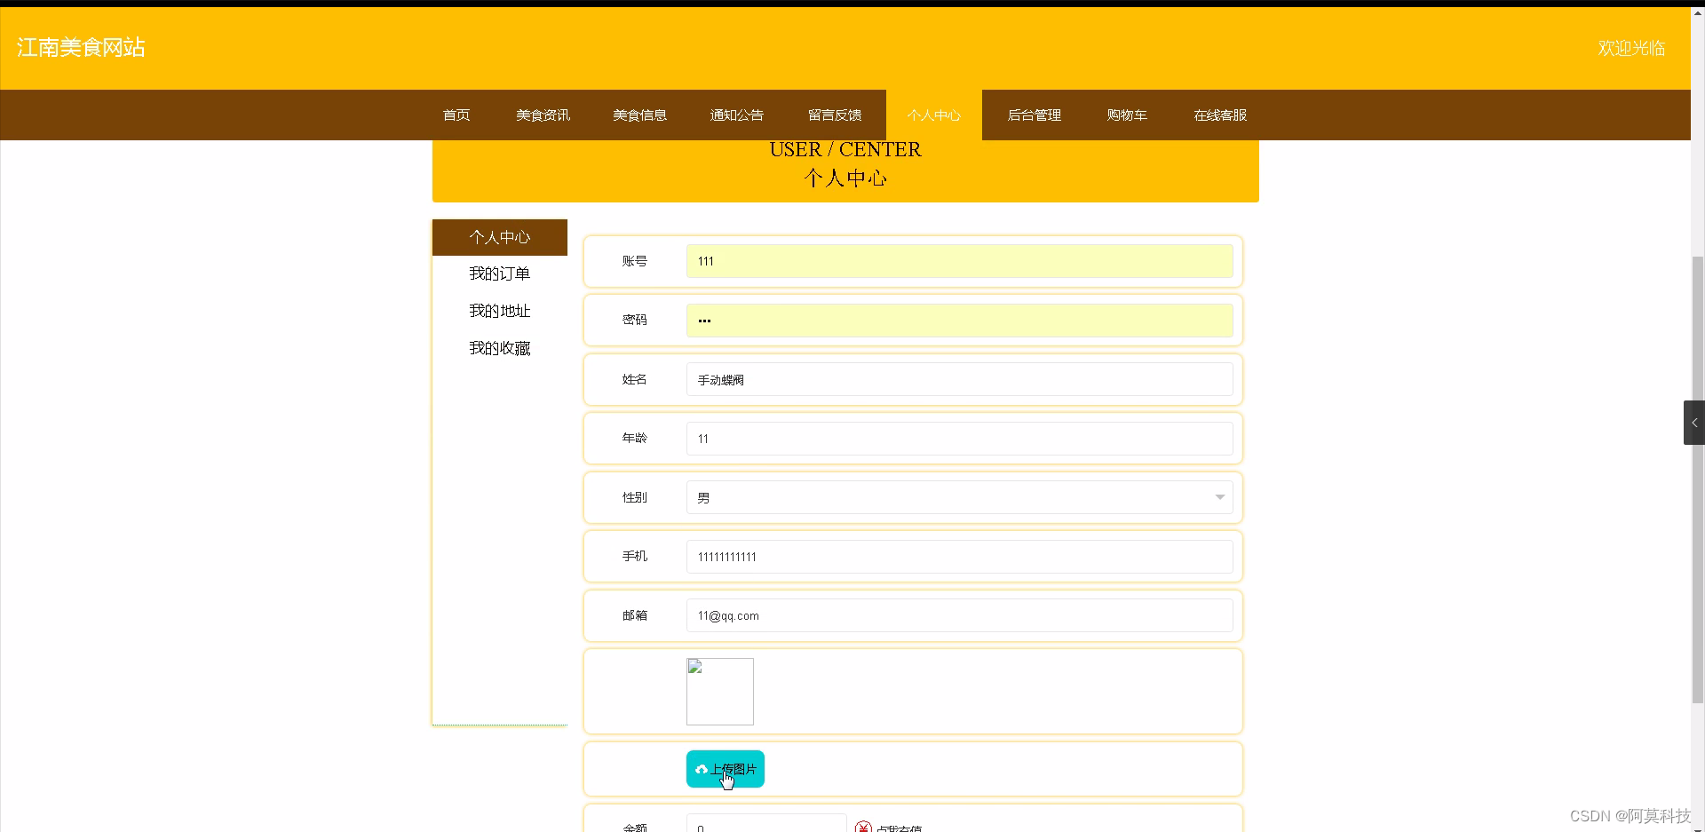Open 我的收藏 in the sidebar
This screenshot has width=1705, height=832.
click(498, 348)
